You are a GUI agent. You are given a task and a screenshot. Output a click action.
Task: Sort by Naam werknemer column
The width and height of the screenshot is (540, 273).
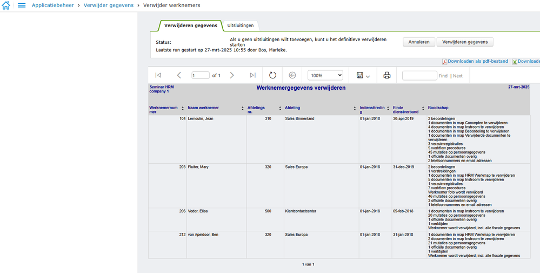coord(236,108)
